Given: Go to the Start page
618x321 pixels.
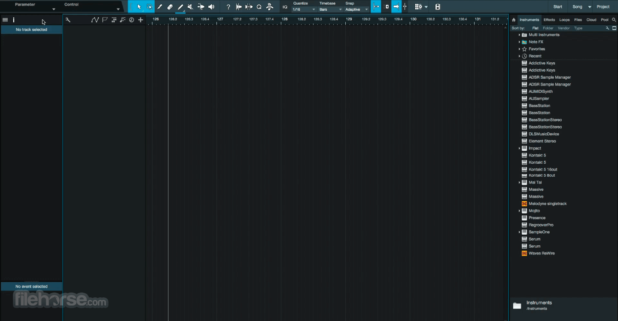Looking at the screenshot, I should (557, 7).
